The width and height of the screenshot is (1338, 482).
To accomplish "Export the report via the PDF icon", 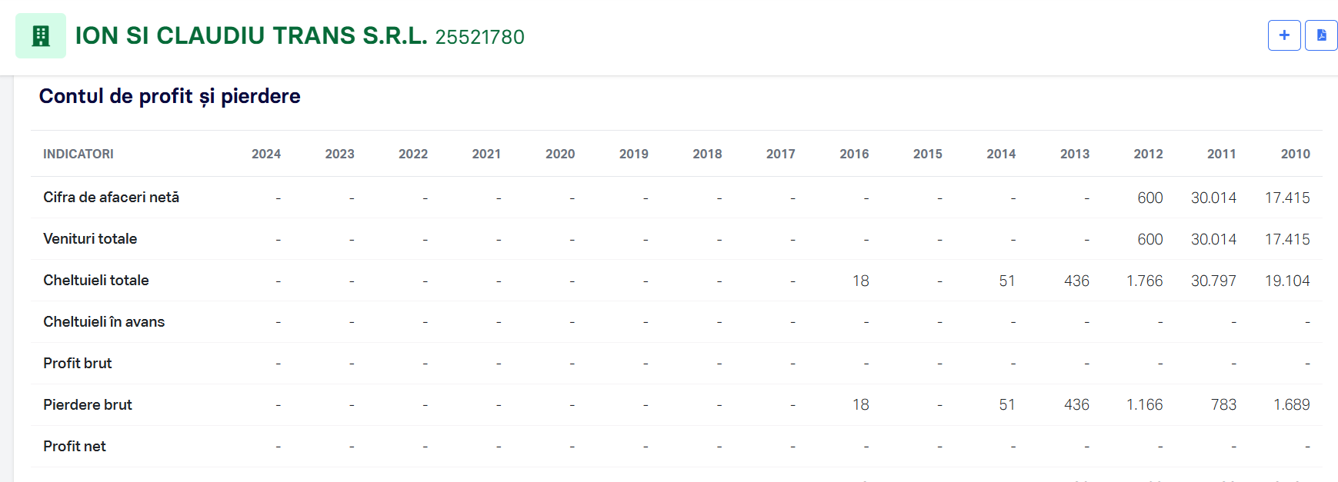I will pyautogui.click(x=1321, y=35).
